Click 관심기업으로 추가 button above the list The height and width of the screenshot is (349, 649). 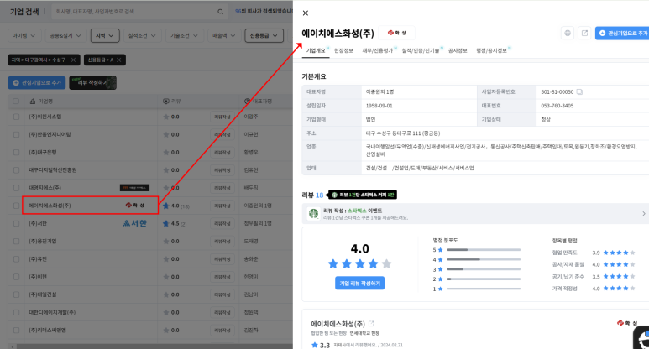click(x=37, y=83)
